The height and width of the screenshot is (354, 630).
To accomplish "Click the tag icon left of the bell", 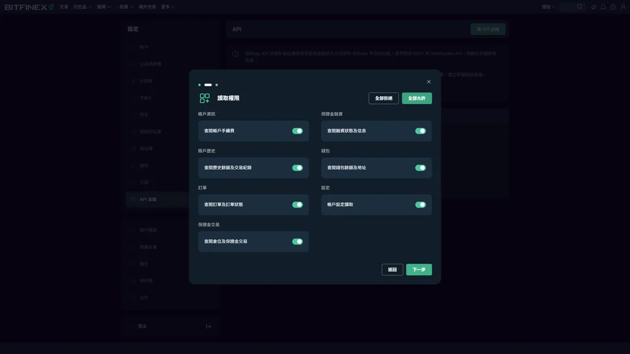I will [x=593, y=7].
